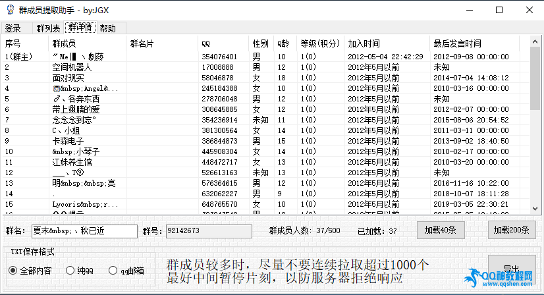Click QQ number 526613163
544x295 pixels.
[219, 173]
